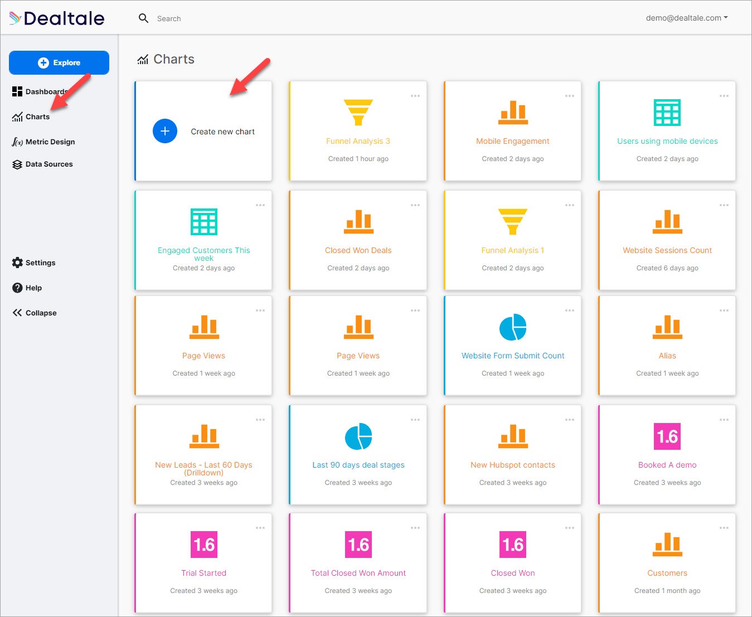
Task: Open options menu for Users using mobile devices
Action: coord(724,96)
